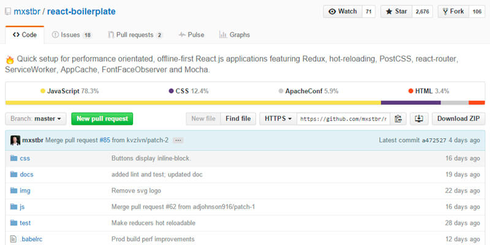Click the New pull request button
Image resolution: width=490 pixels, height=245 pixels.
pos(102,119)
